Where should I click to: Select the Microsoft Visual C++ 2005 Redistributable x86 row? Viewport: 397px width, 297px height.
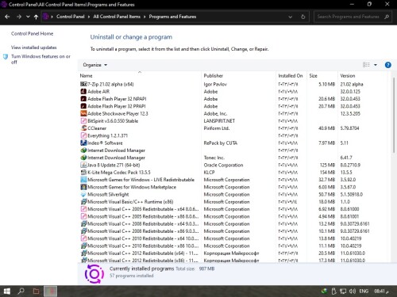point(234,216)
